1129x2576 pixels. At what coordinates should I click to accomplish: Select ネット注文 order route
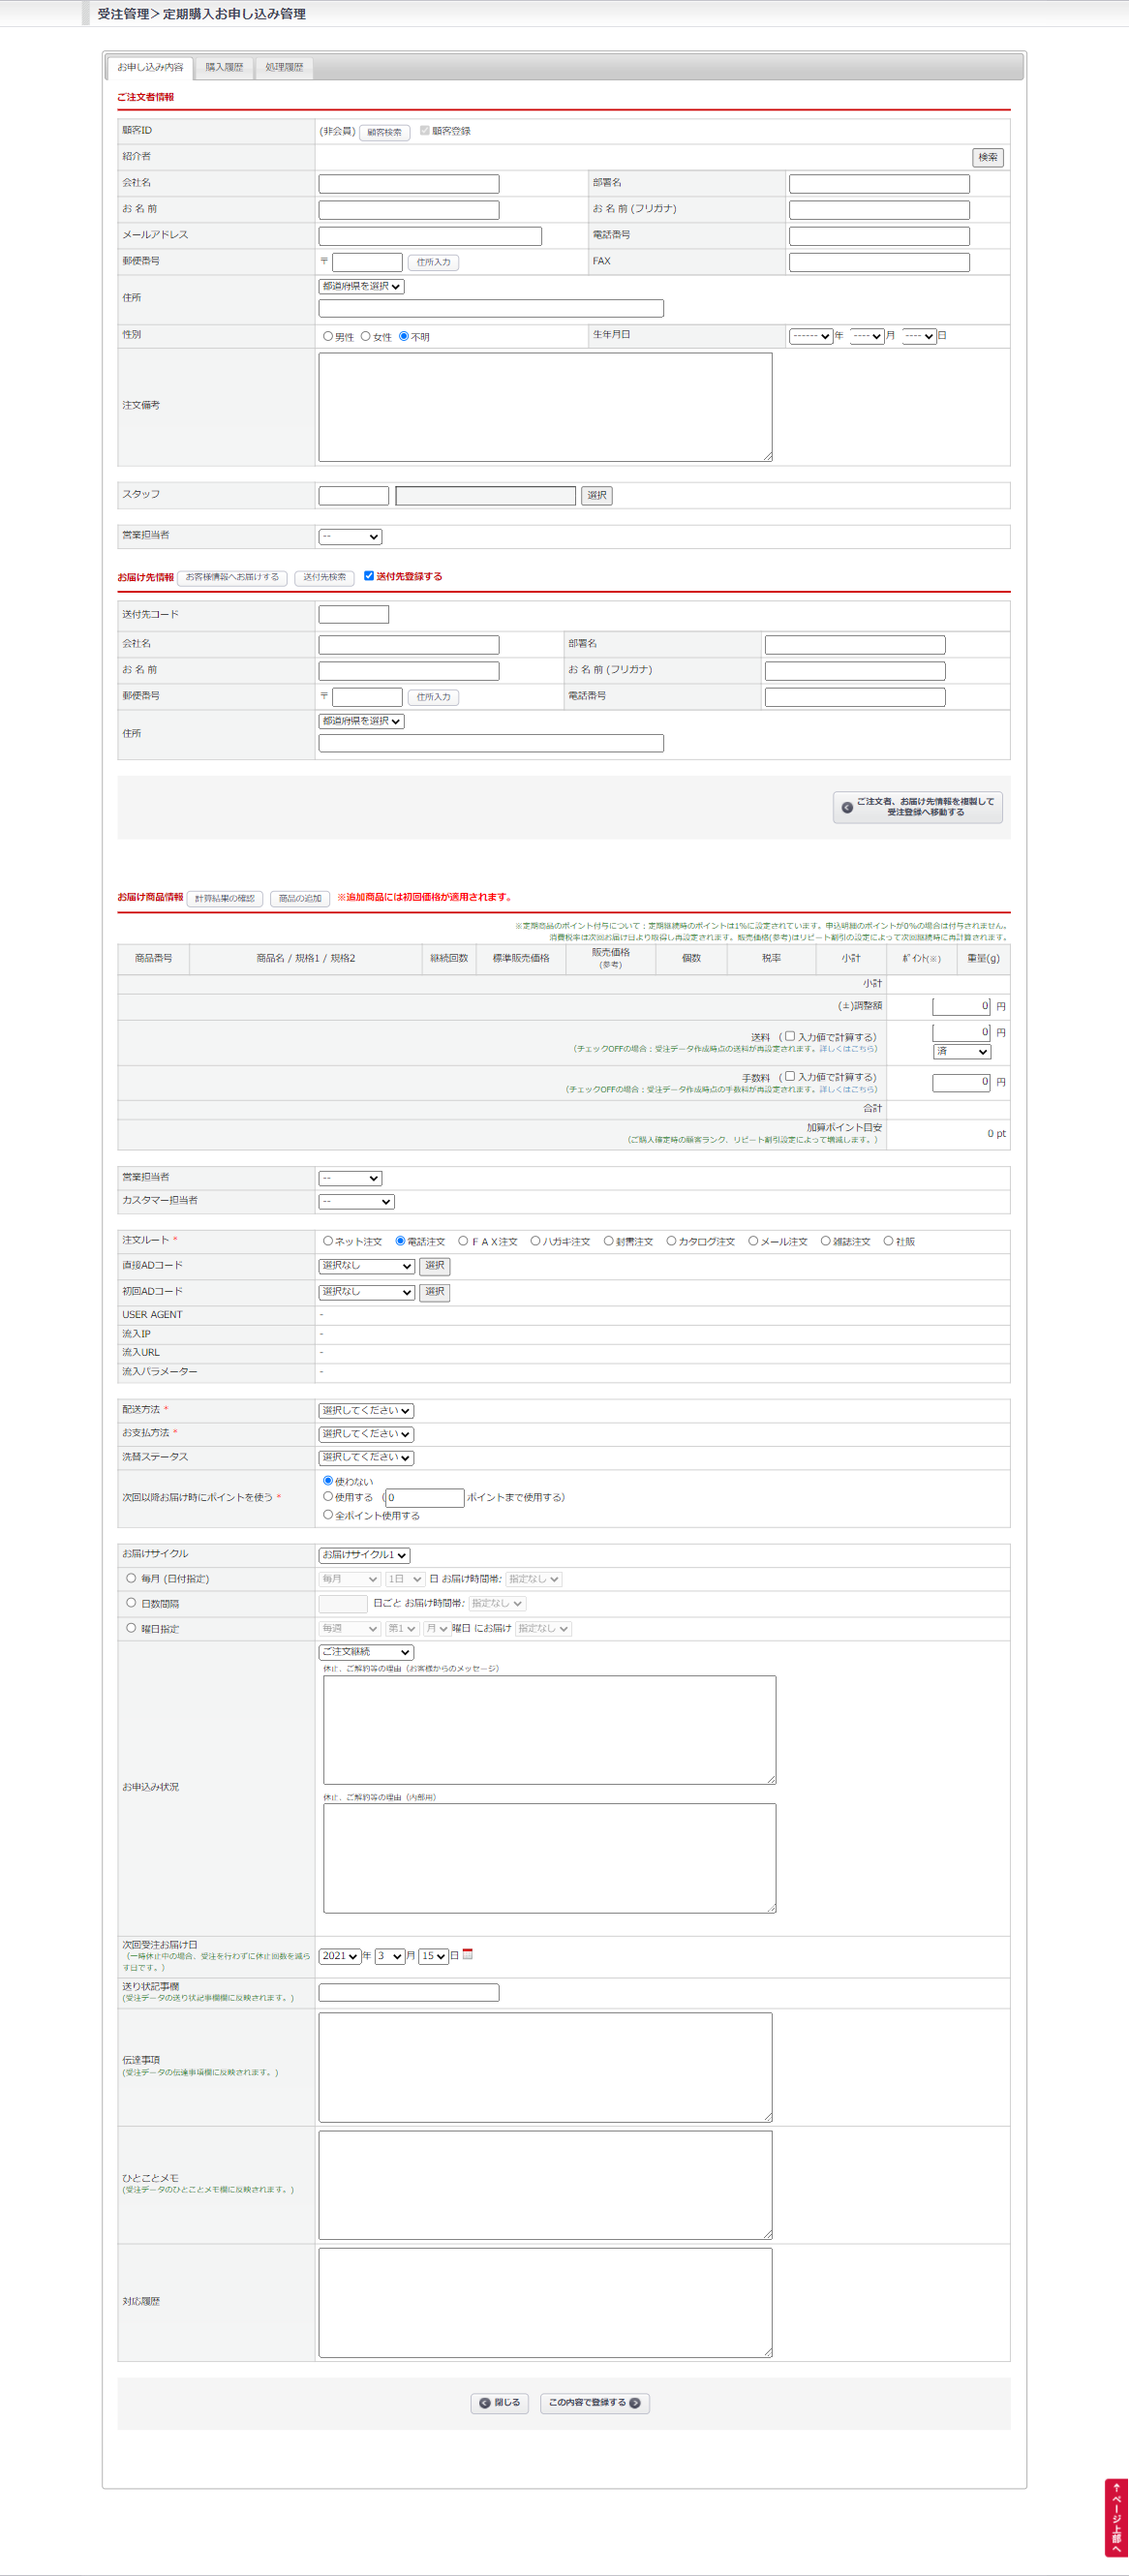328,1241
